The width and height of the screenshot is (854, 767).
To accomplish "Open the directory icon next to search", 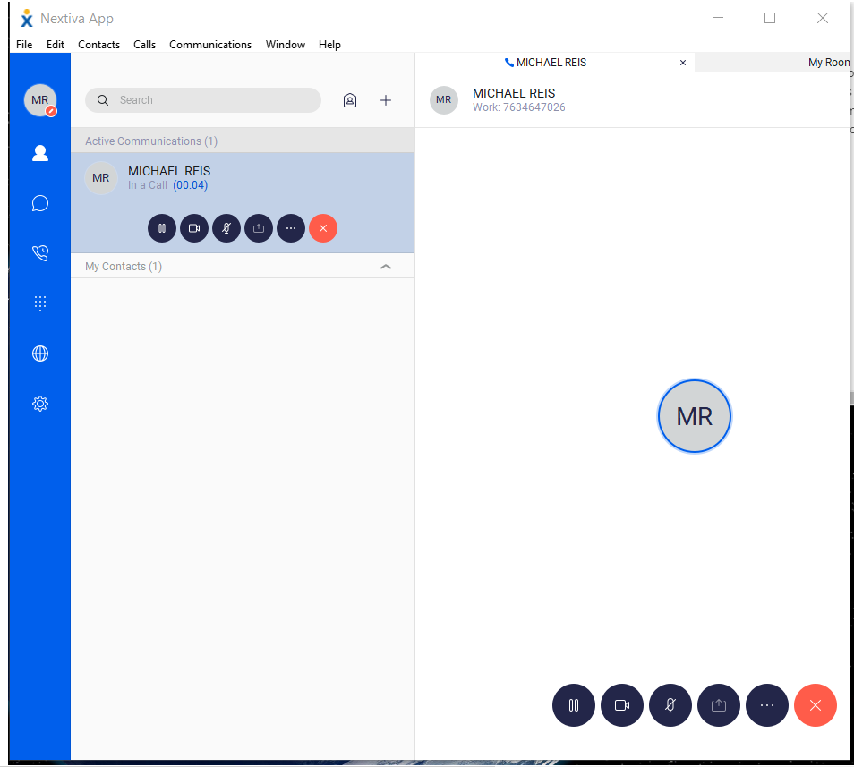I will point(350,100).
